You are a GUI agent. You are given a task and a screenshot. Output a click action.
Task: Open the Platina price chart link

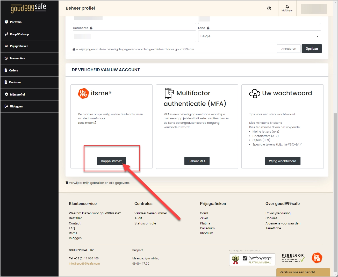[x=205, y=223]
